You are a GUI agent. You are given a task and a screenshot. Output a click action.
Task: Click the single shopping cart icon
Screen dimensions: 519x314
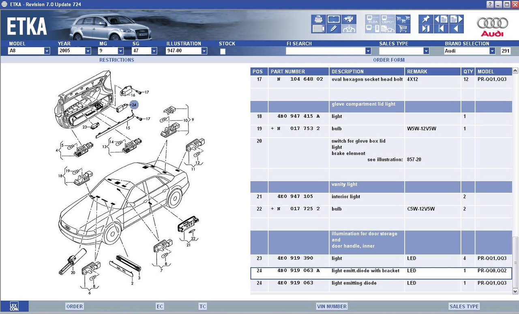pos(403,29)
